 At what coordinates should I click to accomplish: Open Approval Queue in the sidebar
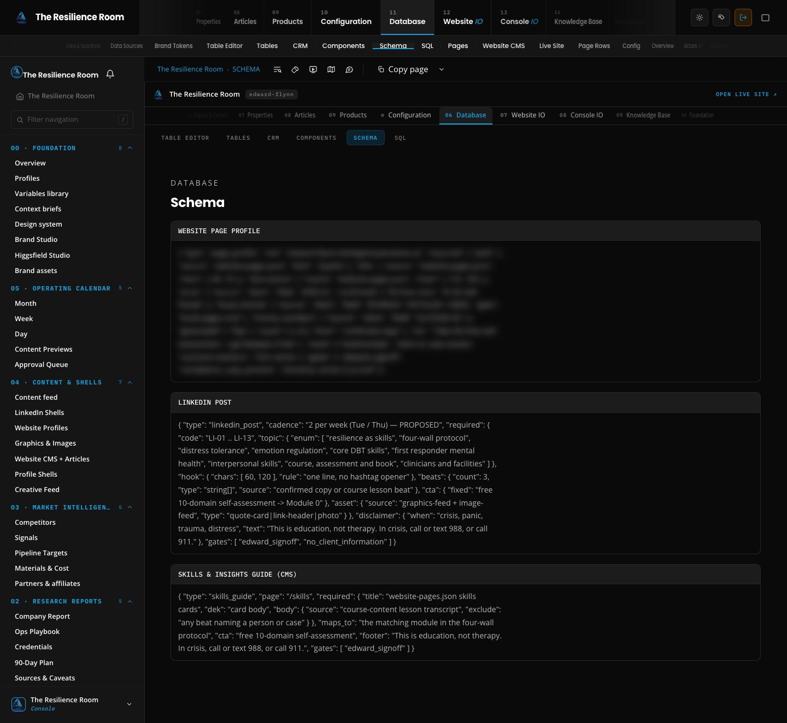click(x=42, y=365)
